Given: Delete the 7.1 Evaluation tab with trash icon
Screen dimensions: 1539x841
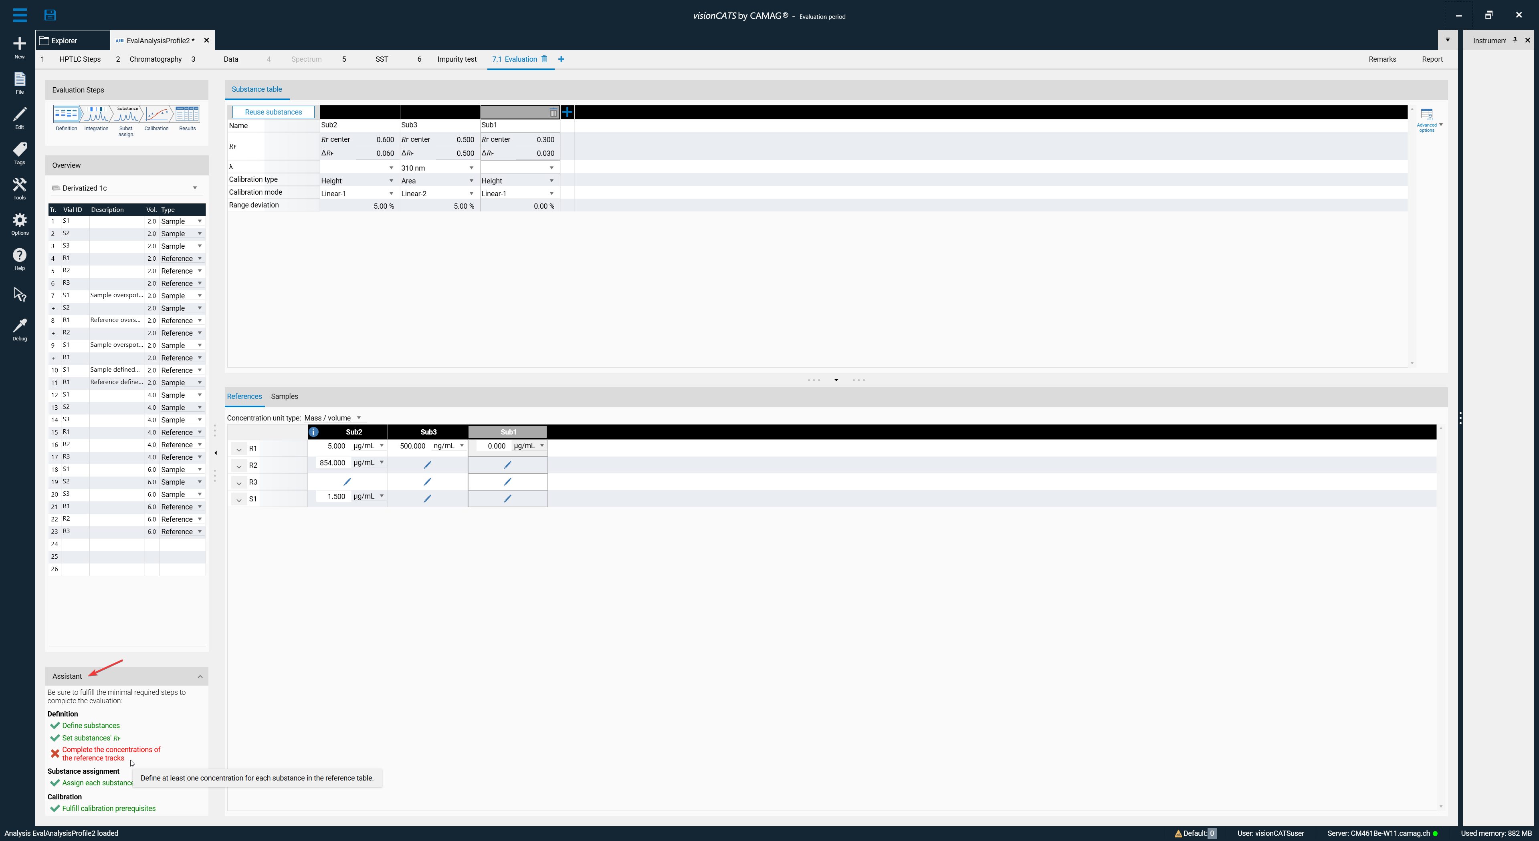Looking at the screenshot, I should tap(544, 58).
